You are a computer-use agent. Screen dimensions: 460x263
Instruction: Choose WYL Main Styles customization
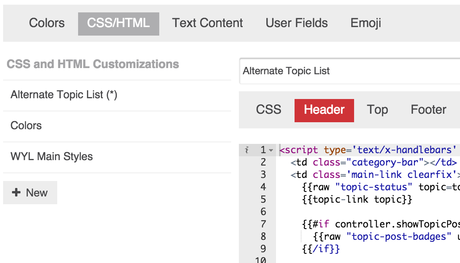point(52,157)
